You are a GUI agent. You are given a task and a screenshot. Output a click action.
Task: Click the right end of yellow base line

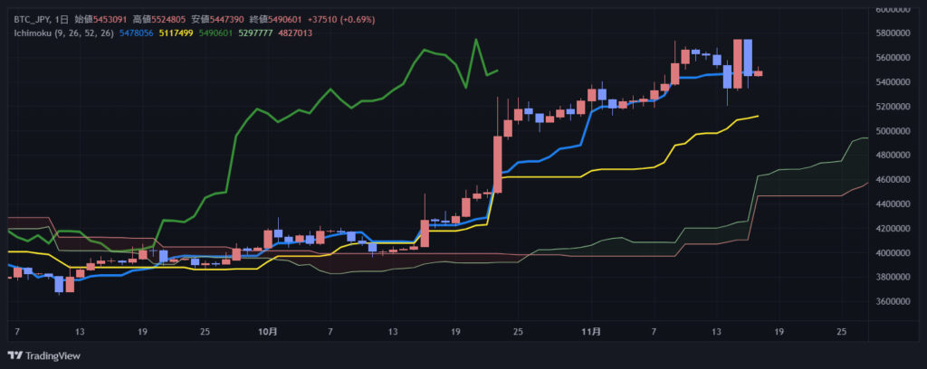757,116
